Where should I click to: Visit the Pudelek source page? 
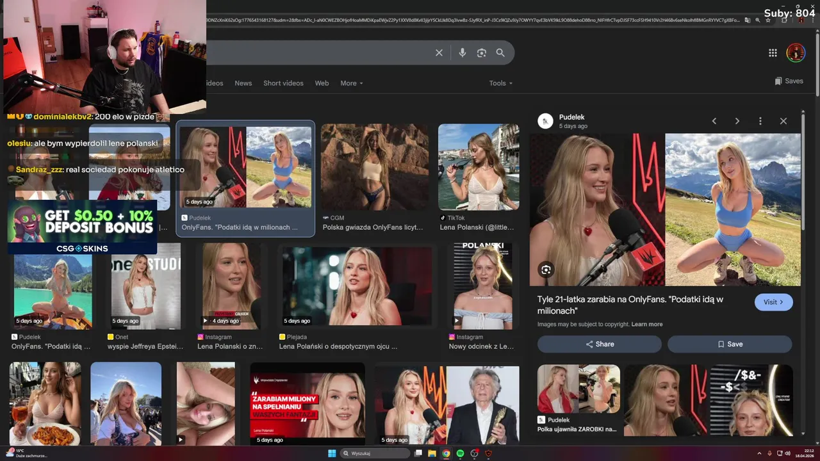(x=773, y=302)
